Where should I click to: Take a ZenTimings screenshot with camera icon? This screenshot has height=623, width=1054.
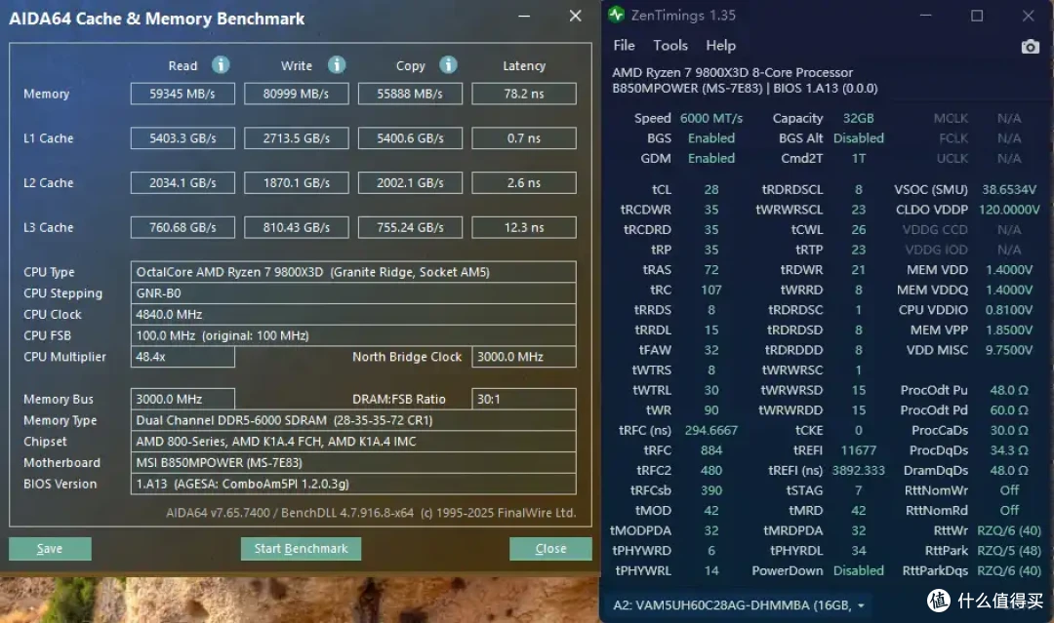tap(1030, 47)
